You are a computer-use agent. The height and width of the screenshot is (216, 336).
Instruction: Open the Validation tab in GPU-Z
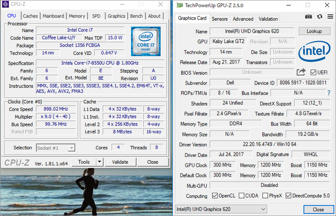point(268,19)
